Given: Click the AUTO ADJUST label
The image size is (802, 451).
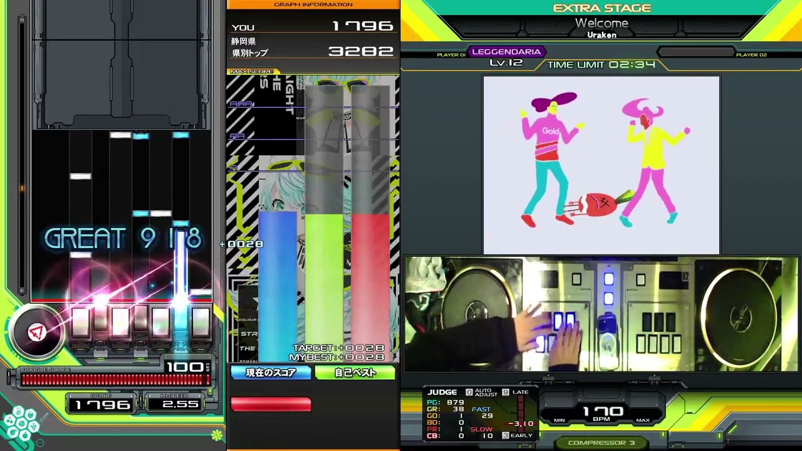Looking at the screenshot, I should 486,392.
